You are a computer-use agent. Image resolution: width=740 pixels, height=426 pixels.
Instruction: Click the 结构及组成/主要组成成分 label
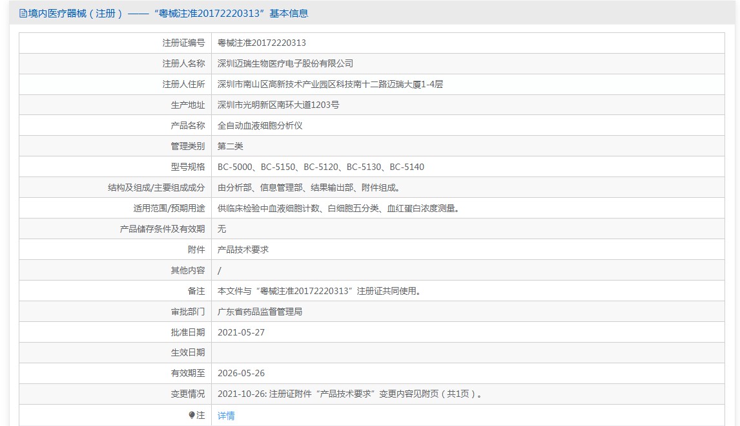156,188
